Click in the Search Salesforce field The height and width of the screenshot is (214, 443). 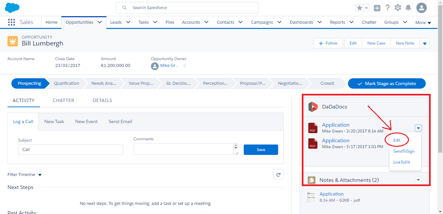coord(187,8)
